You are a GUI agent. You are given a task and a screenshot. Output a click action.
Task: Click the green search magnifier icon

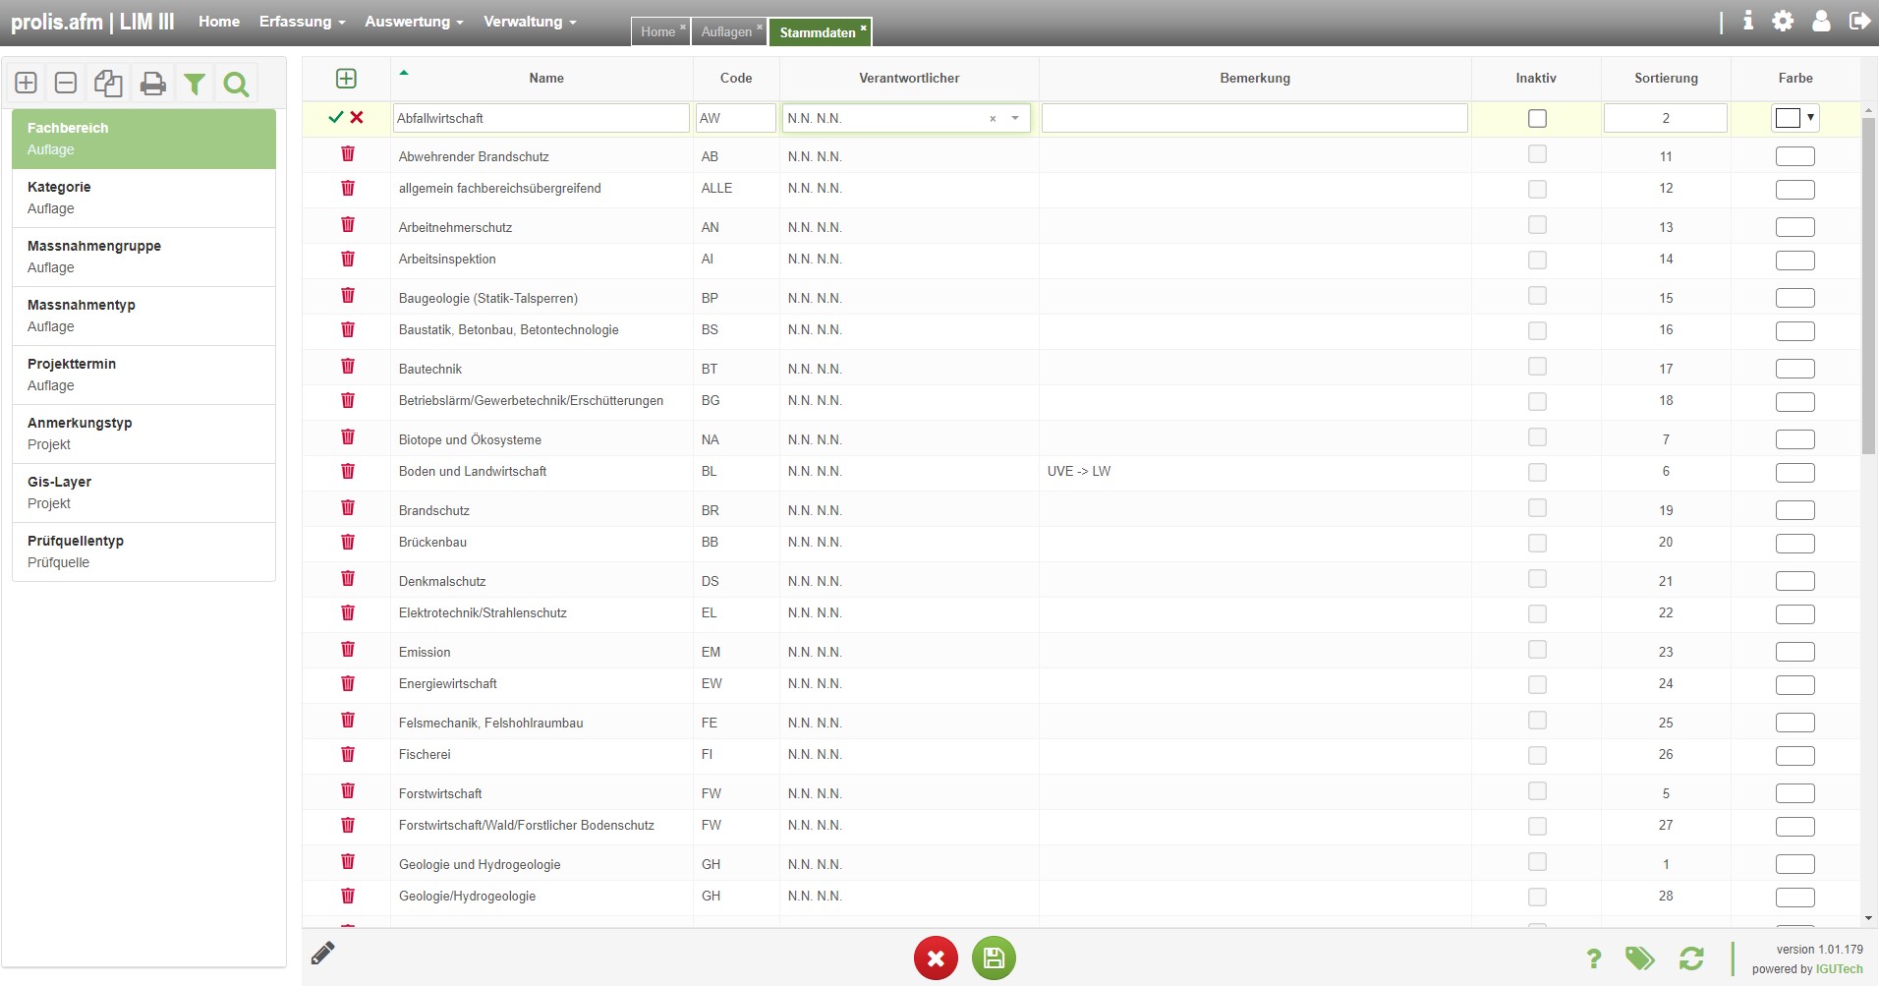coord(236,85)
